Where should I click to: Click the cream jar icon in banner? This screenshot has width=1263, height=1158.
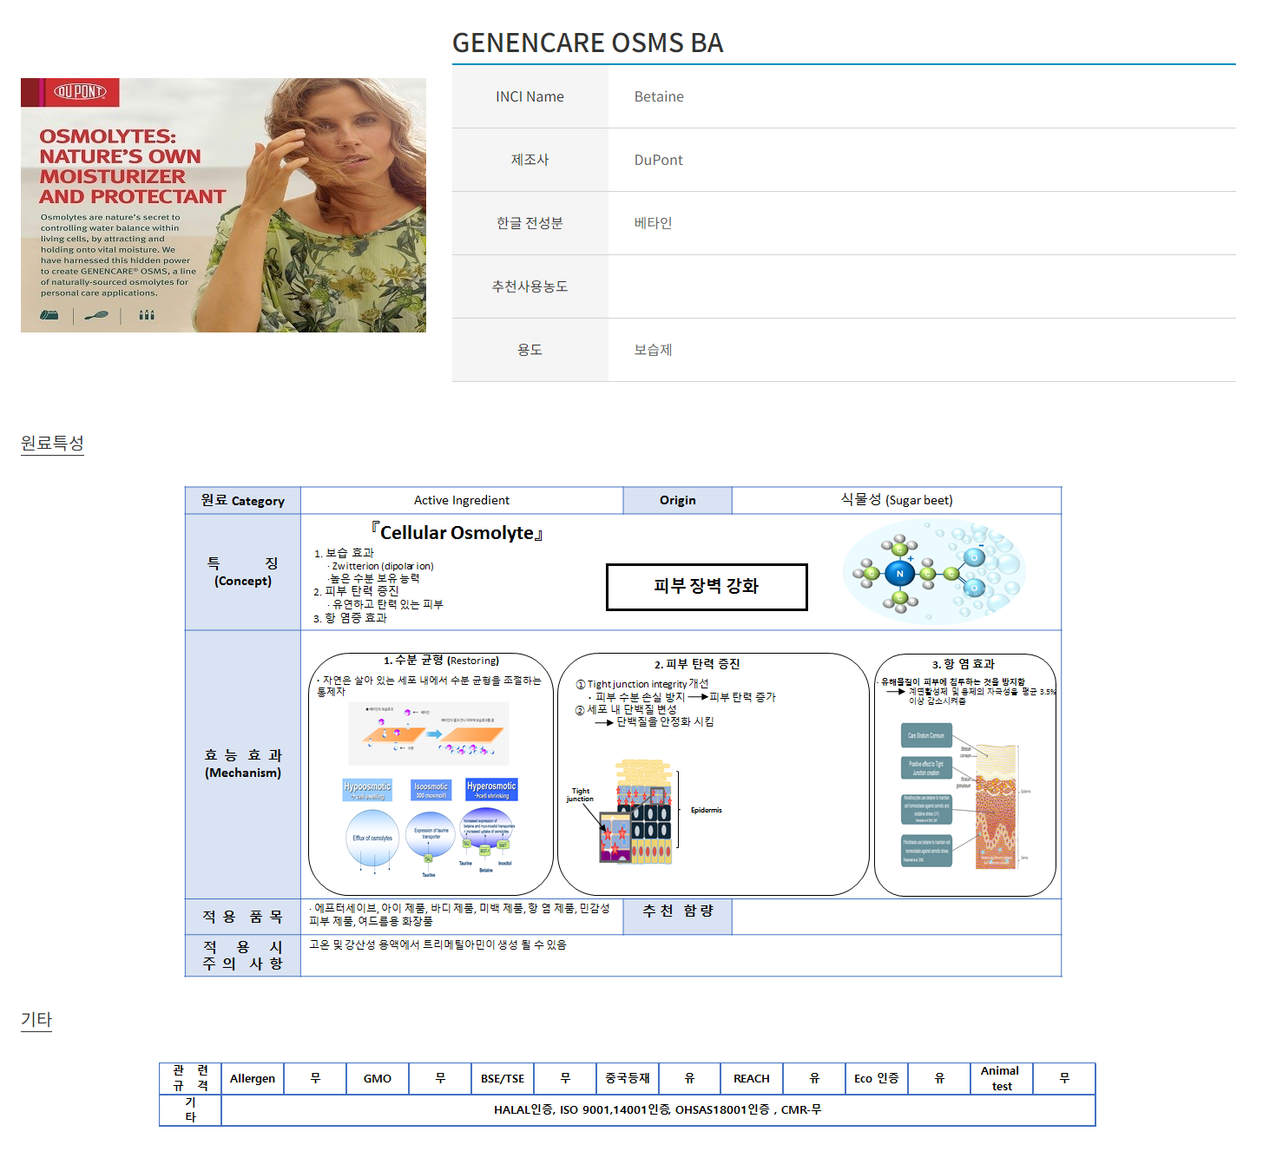(49, 315)
